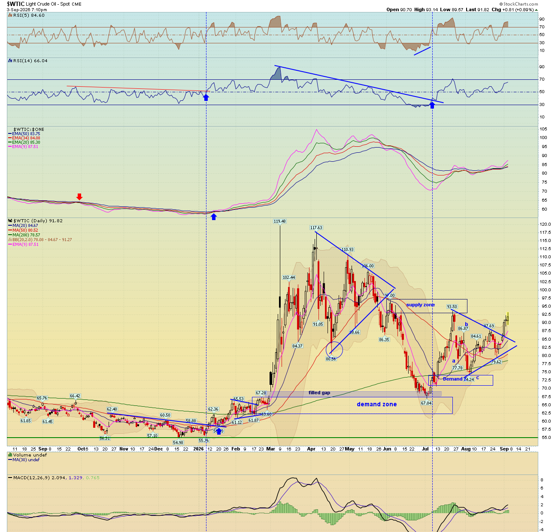Click the '$WTIC:$ONE' ratio panel label
This screenshot has height=532, width=558.
[x=29, y=130]
